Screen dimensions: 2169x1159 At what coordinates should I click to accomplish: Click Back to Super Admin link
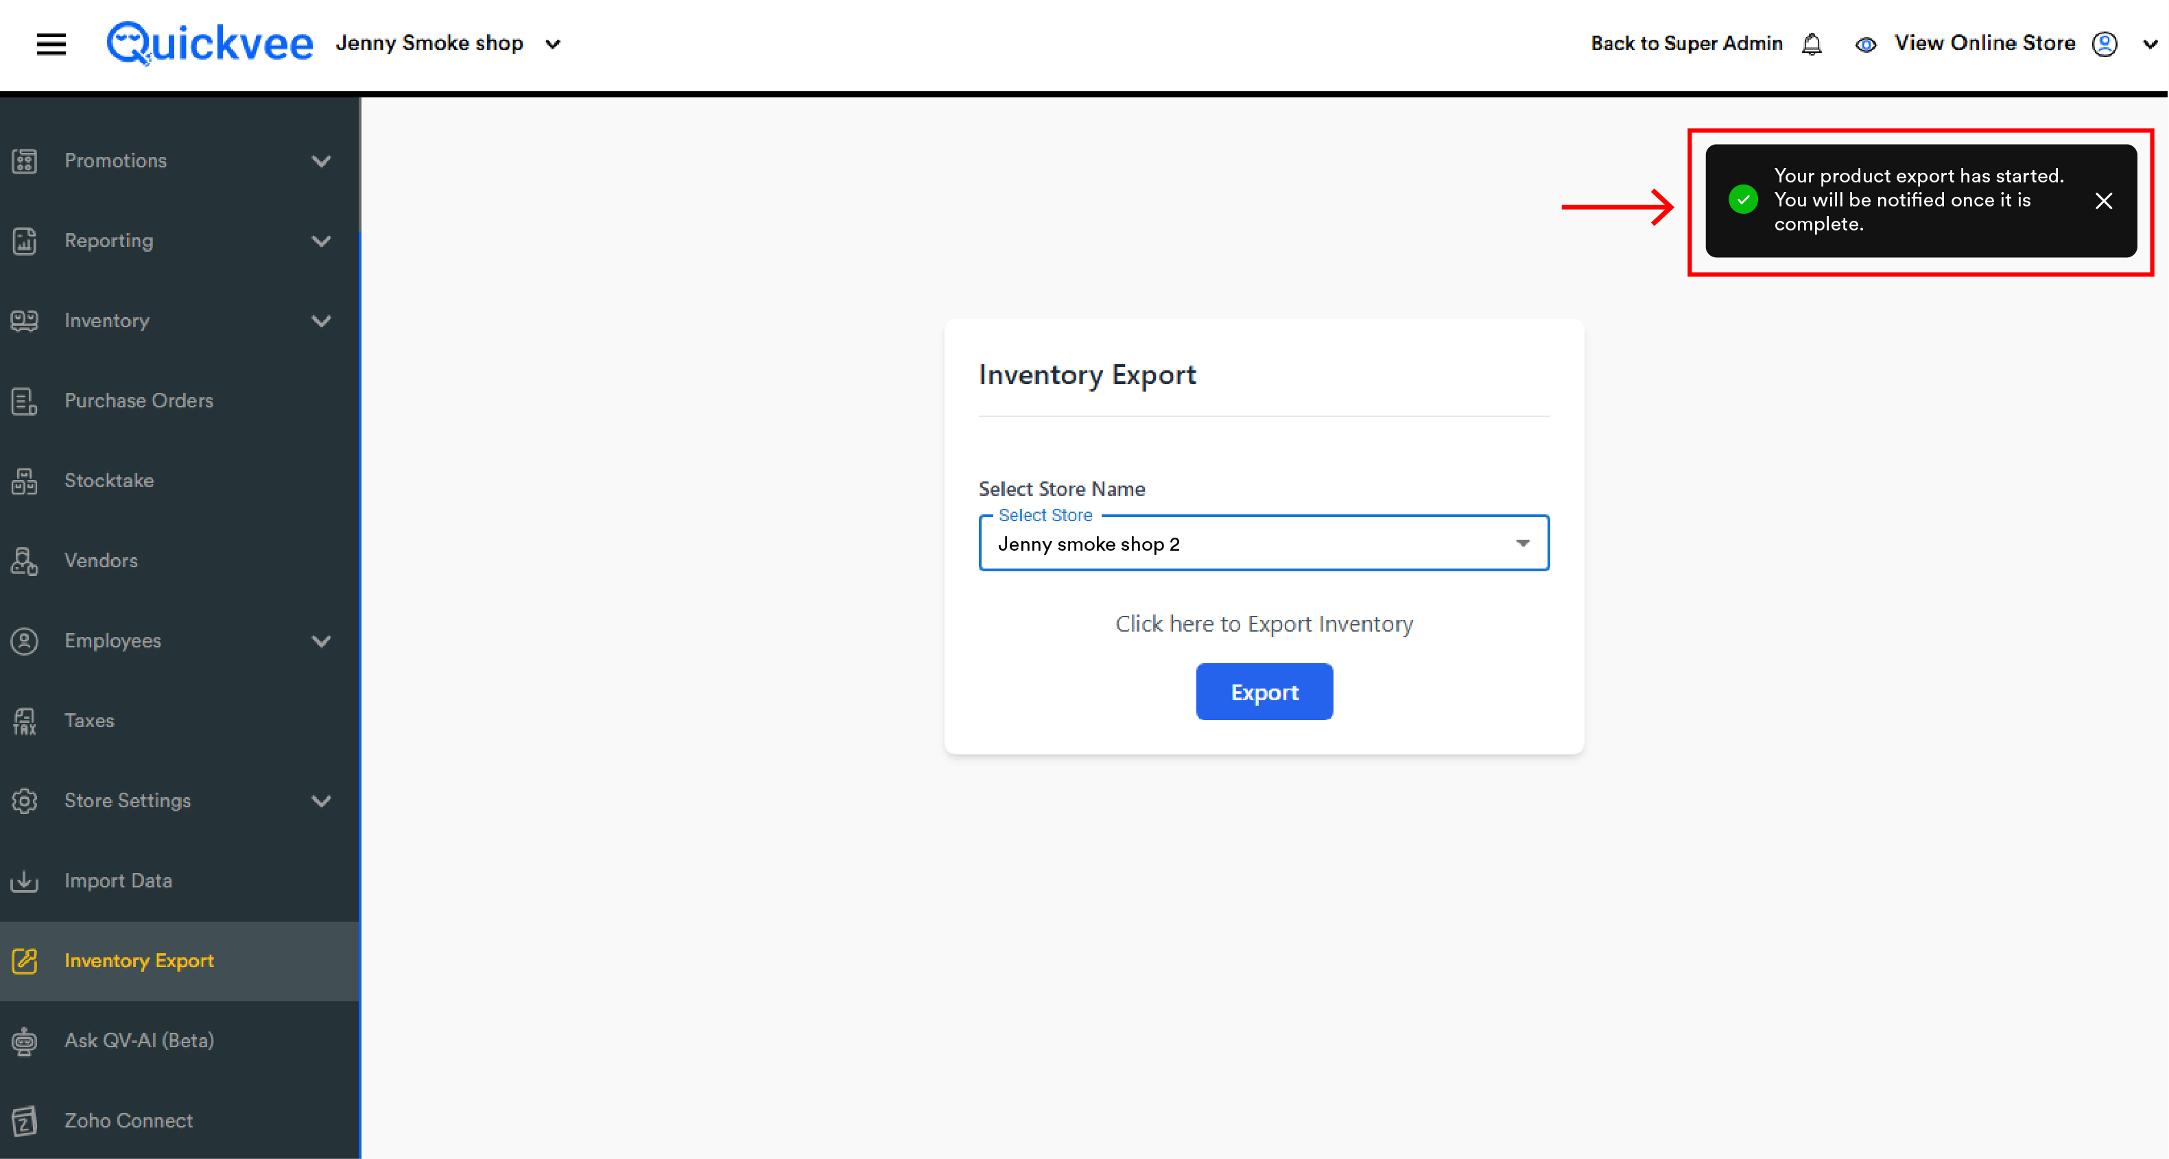point(1687,44)
